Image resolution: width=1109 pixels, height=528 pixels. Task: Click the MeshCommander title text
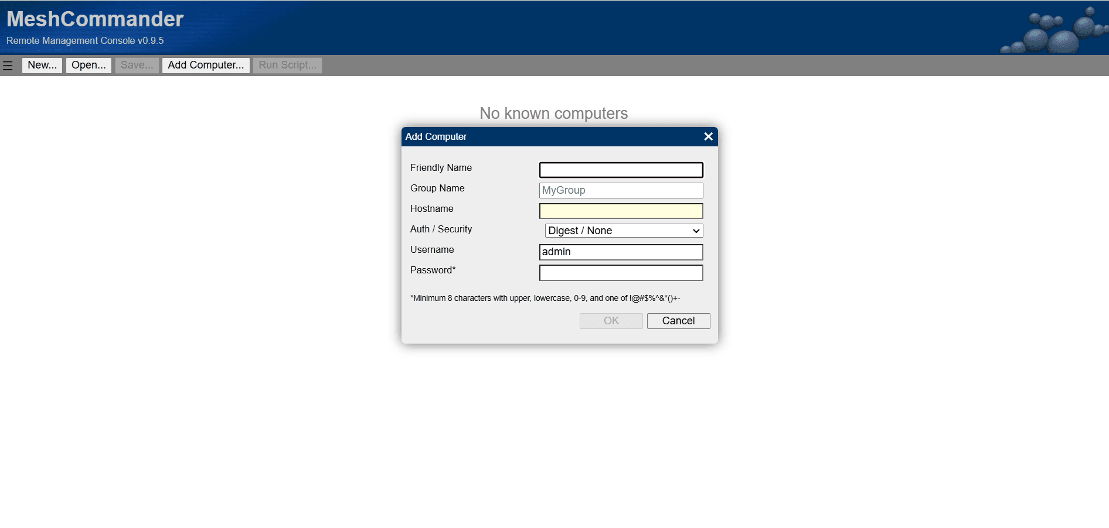94,19
